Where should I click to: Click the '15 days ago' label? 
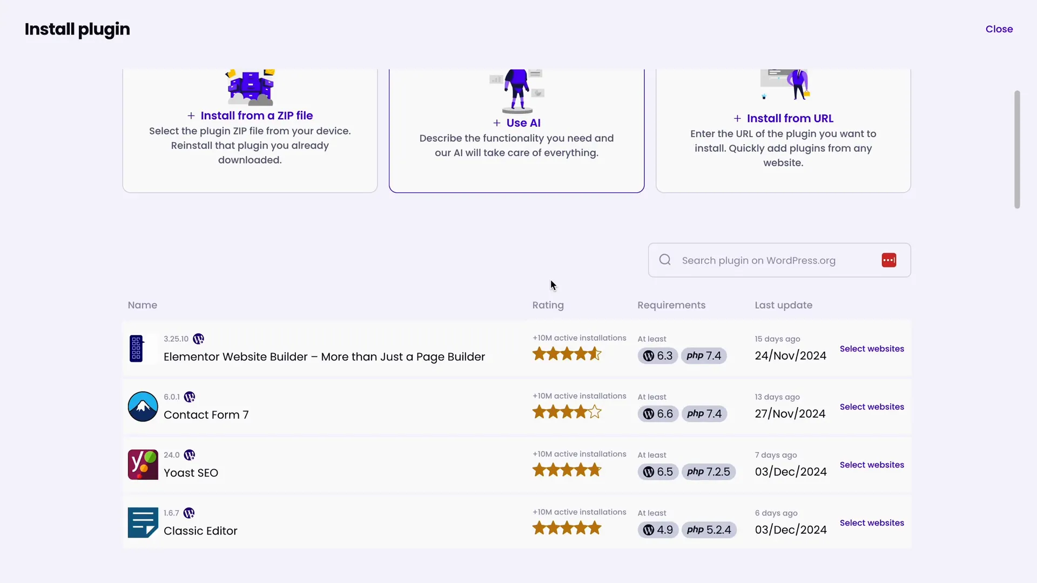(x=778, y=339)
